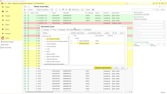Open Продажи section in the sidebar

(8, 16)
